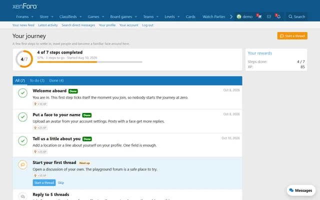Expand the Levels dropdown arrow

click(x=178, y=16)
